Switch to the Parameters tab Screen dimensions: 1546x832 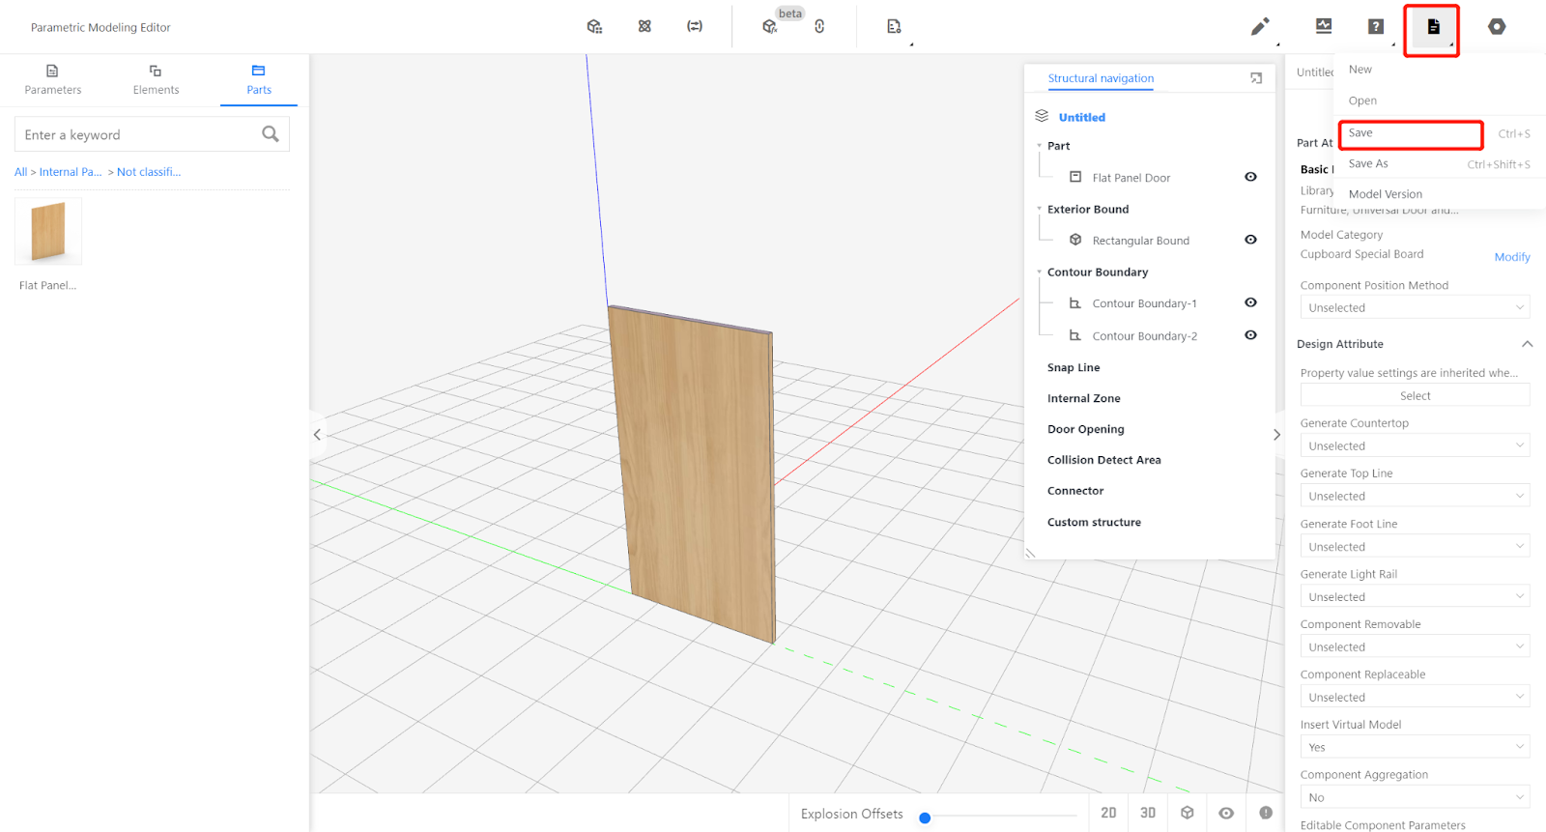[52, 79]
